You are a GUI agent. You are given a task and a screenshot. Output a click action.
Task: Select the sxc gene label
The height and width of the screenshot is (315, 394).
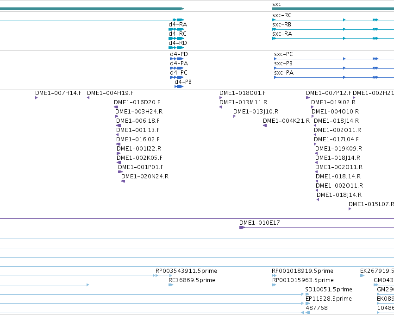[x=276, y=4]
